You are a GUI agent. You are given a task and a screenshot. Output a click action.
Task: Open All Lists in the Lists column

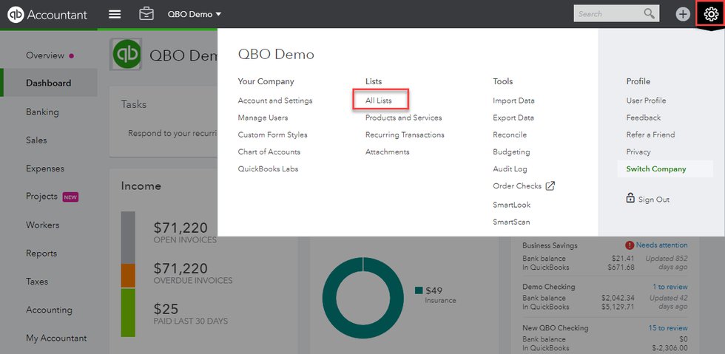coord(379,101)
